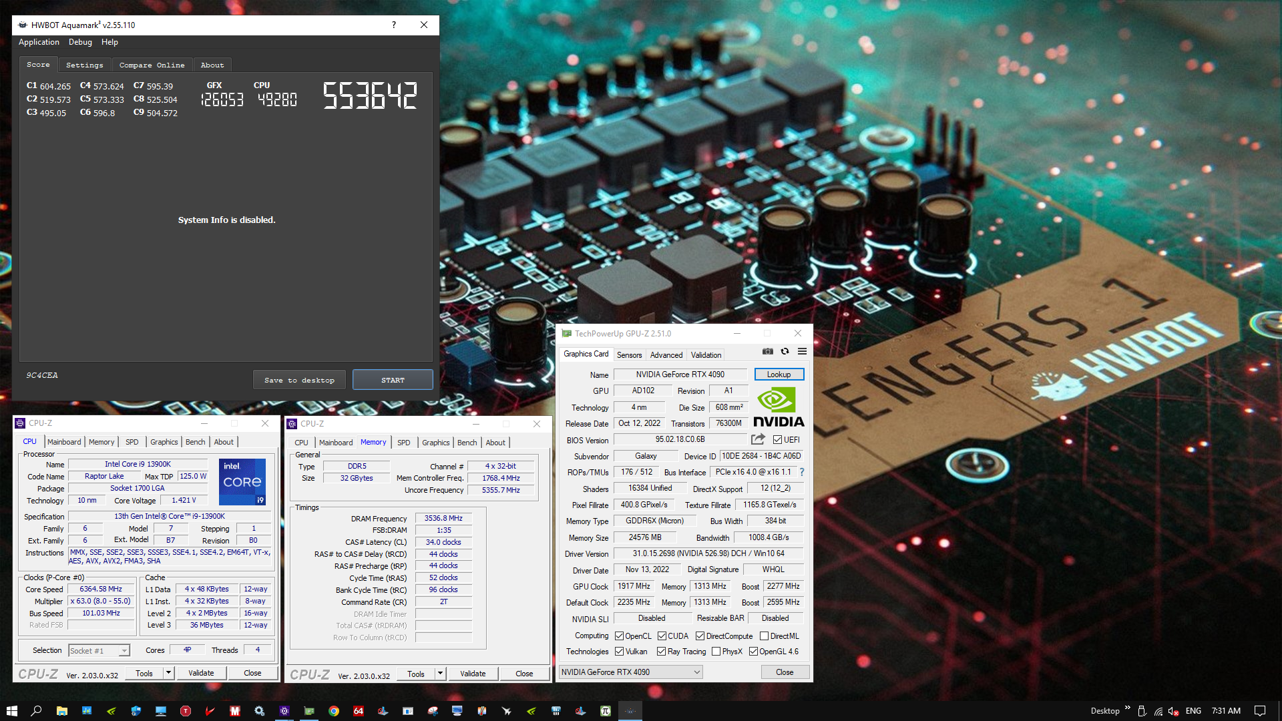Click Save to desktop button
1282x721 pixels.
[x=299, y=380]
